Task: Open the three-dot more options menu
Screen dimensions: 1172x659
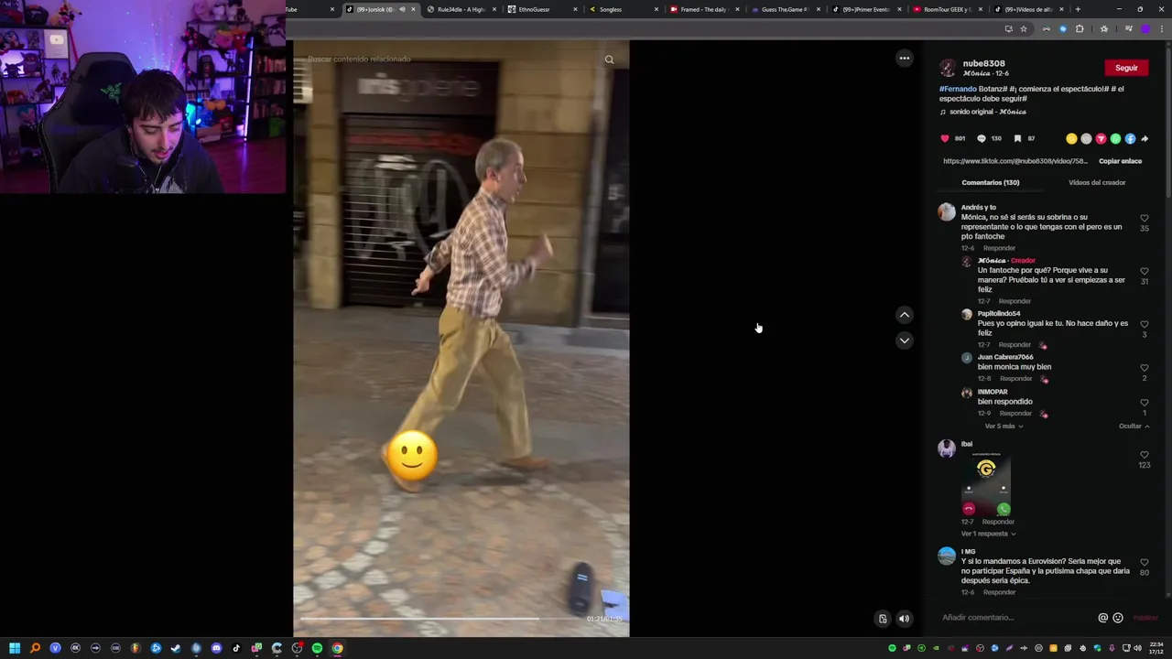Action: click(905, 59)
